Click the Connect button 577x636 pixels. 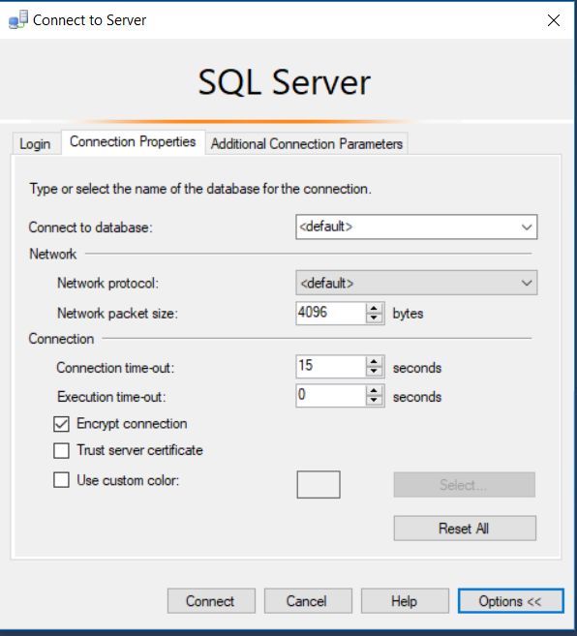point(211,601)
